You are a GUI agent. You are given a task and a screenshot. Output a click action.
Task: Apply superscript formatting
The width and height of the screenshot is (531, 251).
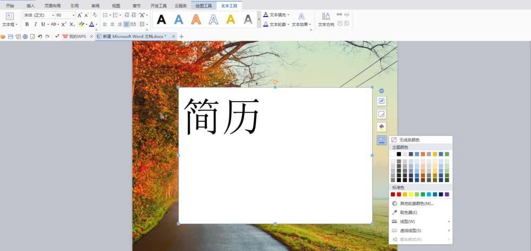point(64,24)
